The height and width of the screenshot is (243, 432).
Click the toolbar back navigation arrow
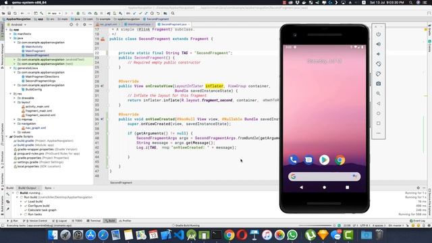point(22,13)
